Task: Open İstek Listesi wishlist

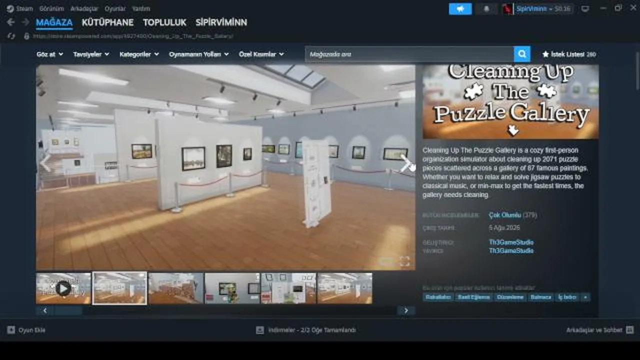Action: [569, 54]
